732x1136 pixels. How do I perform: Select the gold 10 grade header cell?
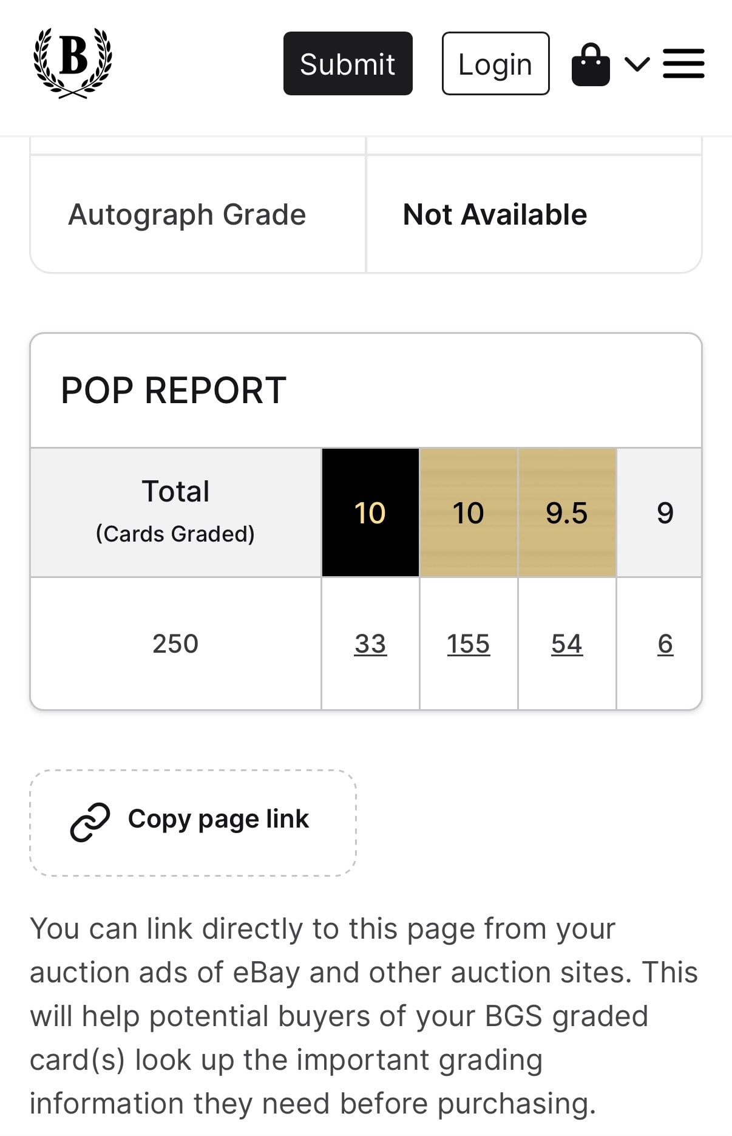469,512
